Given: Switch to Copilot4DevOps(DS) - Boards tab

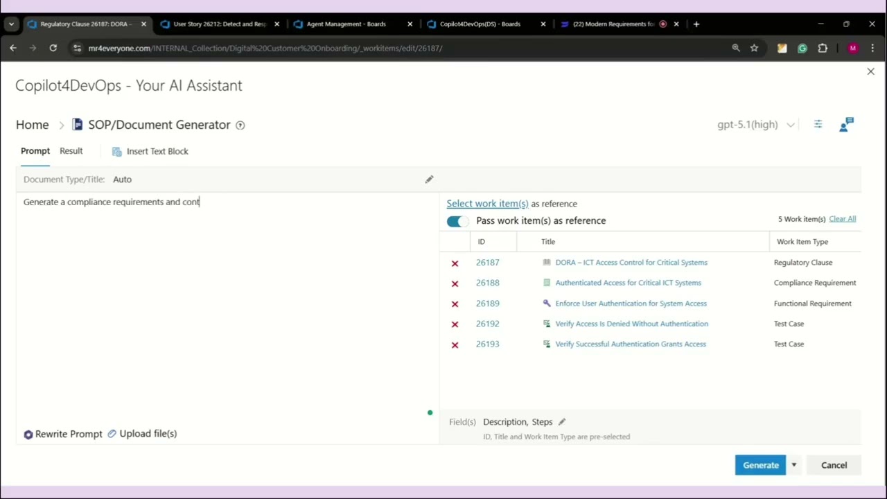Looking at the screenshot, I should pos(480,24).
